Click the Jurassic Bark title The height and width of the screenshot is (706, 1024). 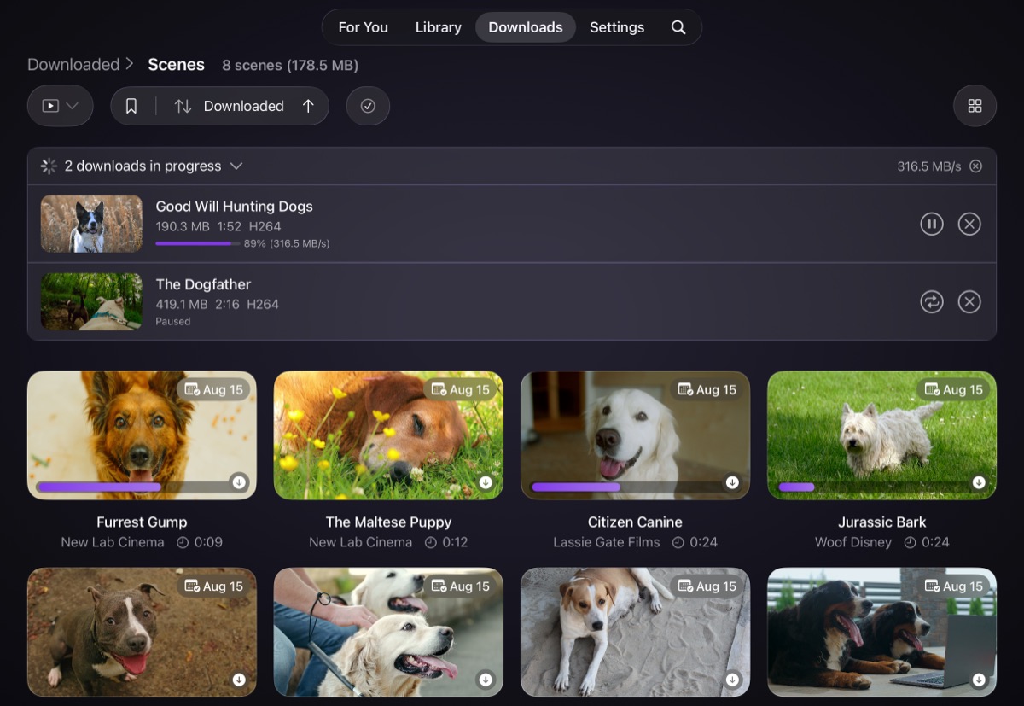pos(881,522)
